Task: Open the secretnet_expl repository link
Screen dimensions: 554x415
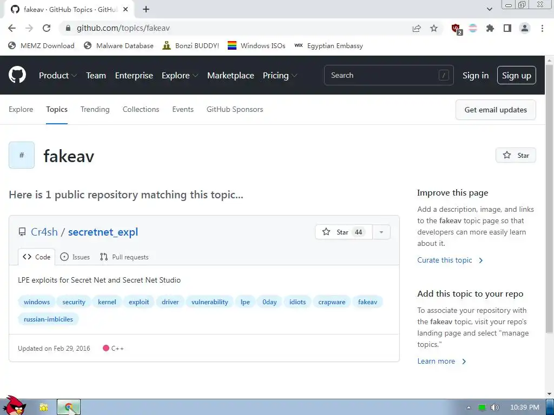Action: point(103,232)
